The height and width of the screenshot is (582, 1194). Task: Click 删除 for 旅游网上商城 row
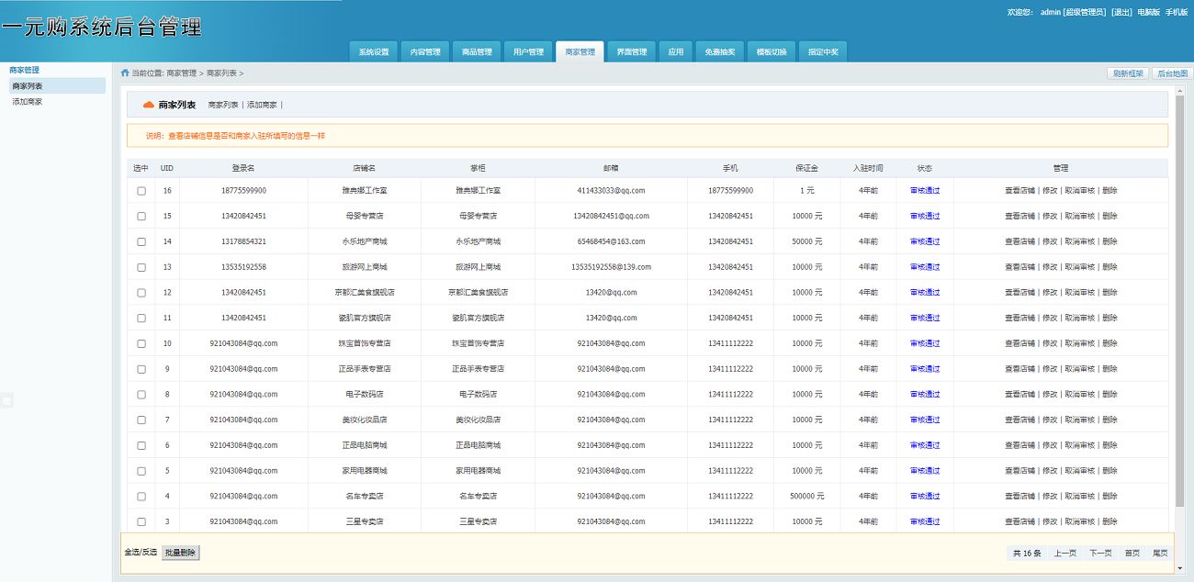point(1110,267)
